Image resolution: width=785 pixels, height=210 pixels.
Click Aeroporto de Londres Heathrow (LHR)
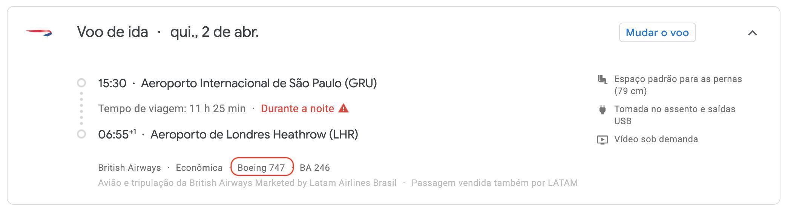254,134
